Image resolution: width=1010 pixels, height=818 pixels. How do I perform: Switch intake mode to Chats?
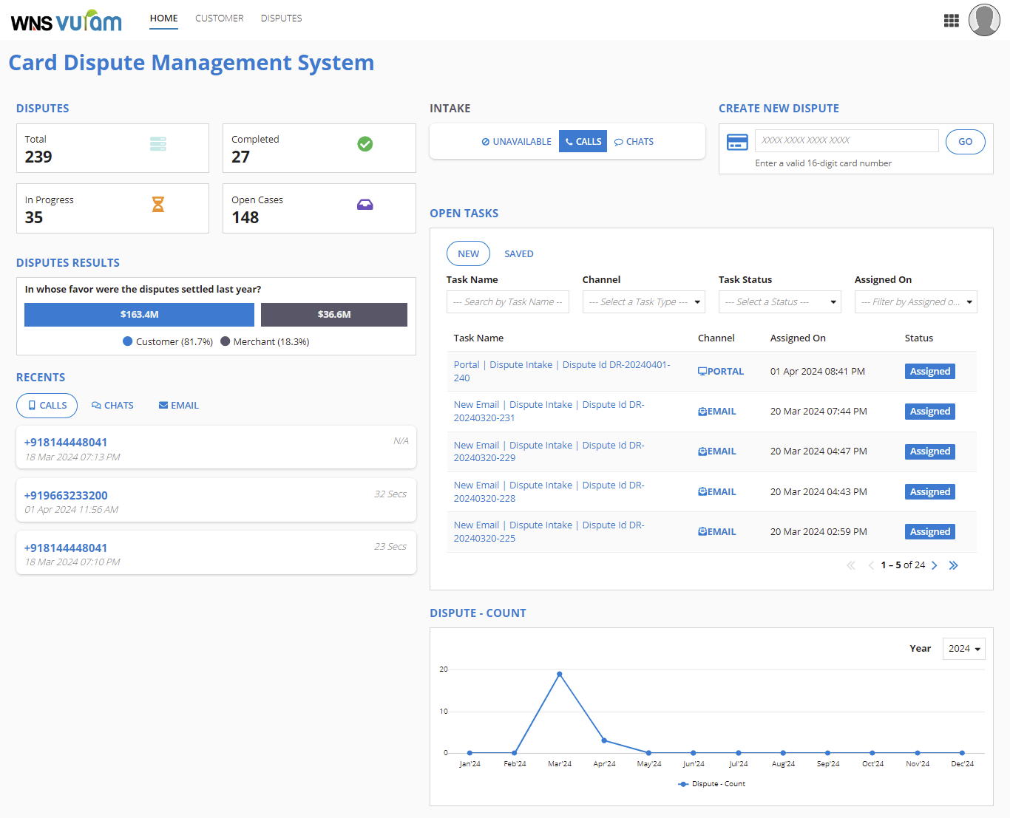point(634,142)
